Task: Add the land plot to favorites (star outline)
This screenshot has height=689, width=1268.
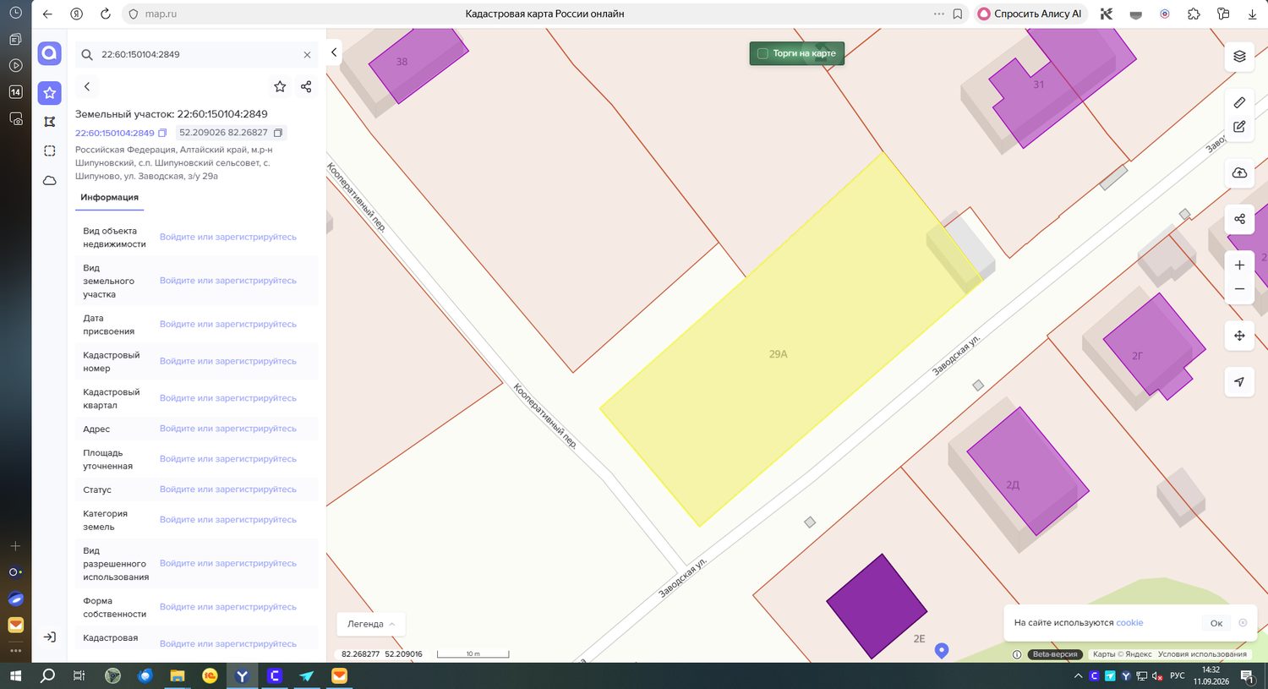Action: (x=280, y=86)
